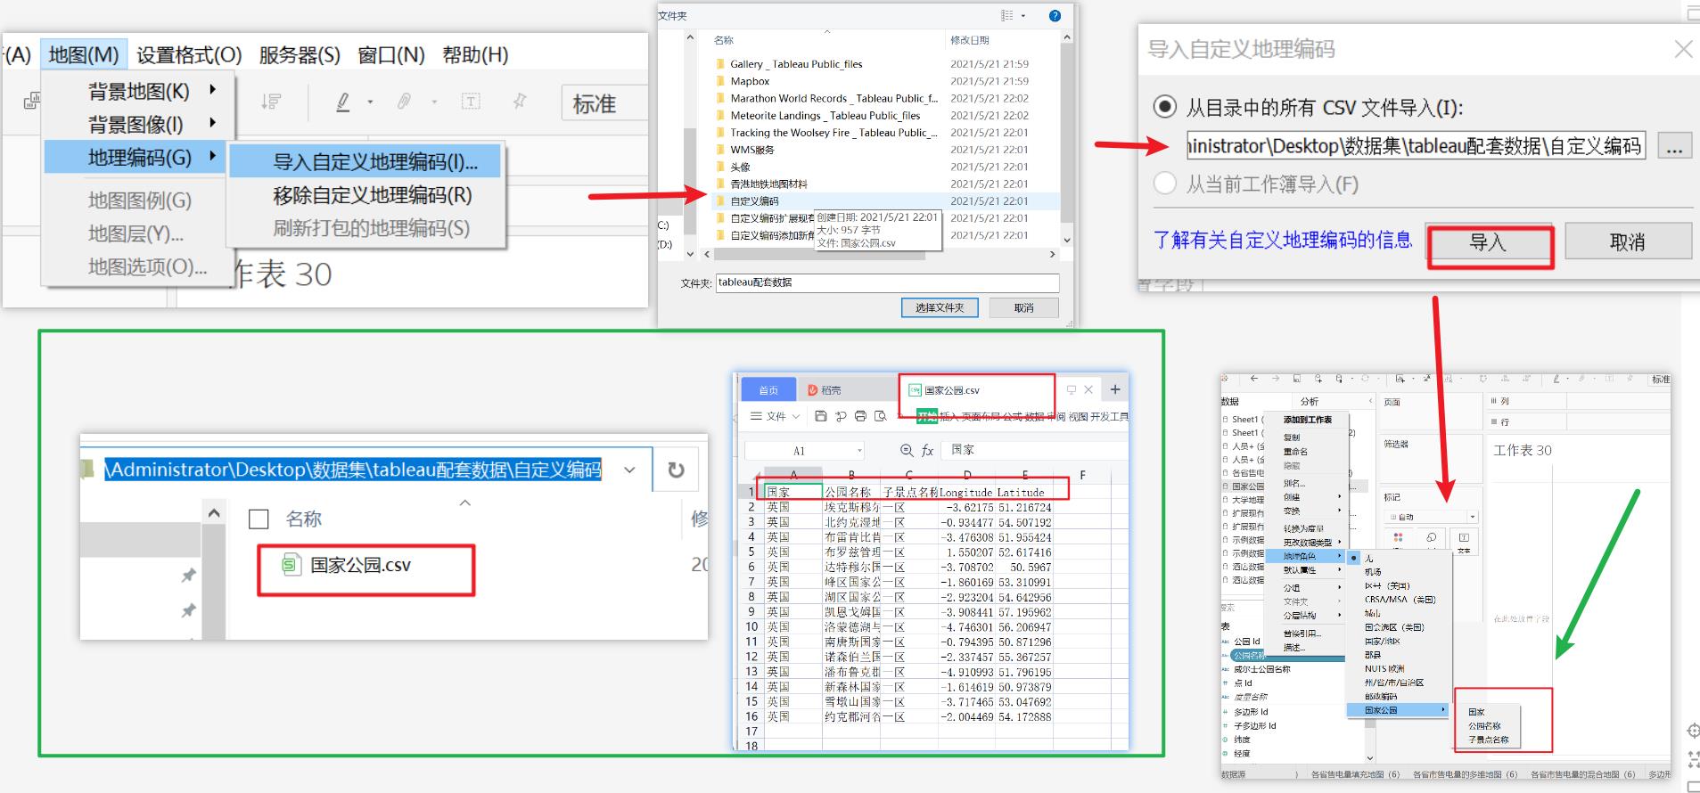Add a new tab with the plus icon

[x=1115, y=388]
